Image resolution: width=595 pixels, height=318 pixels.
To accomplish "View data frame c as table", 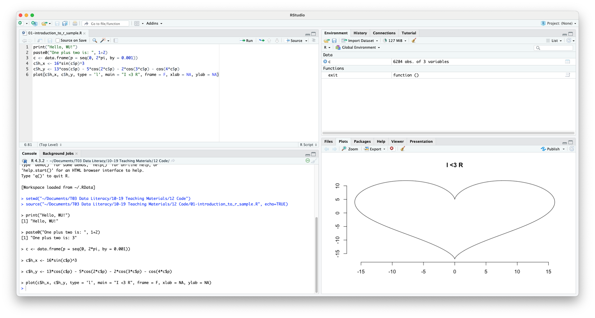I will [567, 62].
